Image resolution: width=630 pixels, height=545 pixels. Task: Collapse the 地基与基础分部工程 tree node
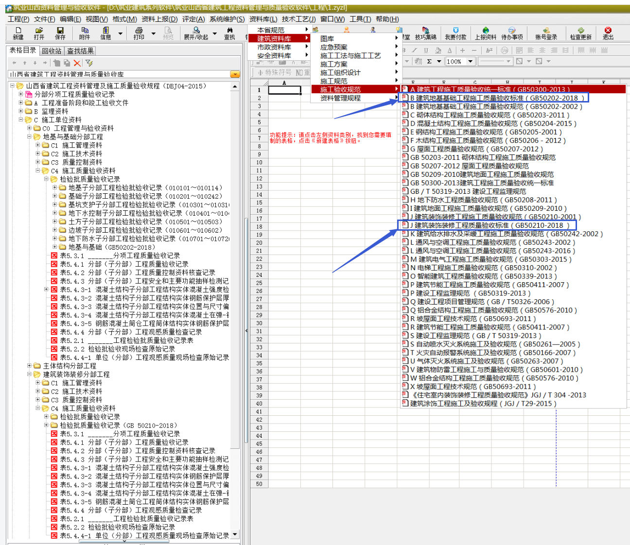[x=29, y=137]
